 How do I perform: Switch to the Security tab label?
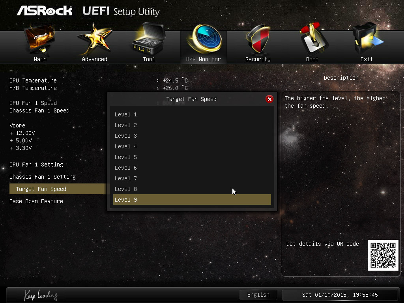point(258,59)
